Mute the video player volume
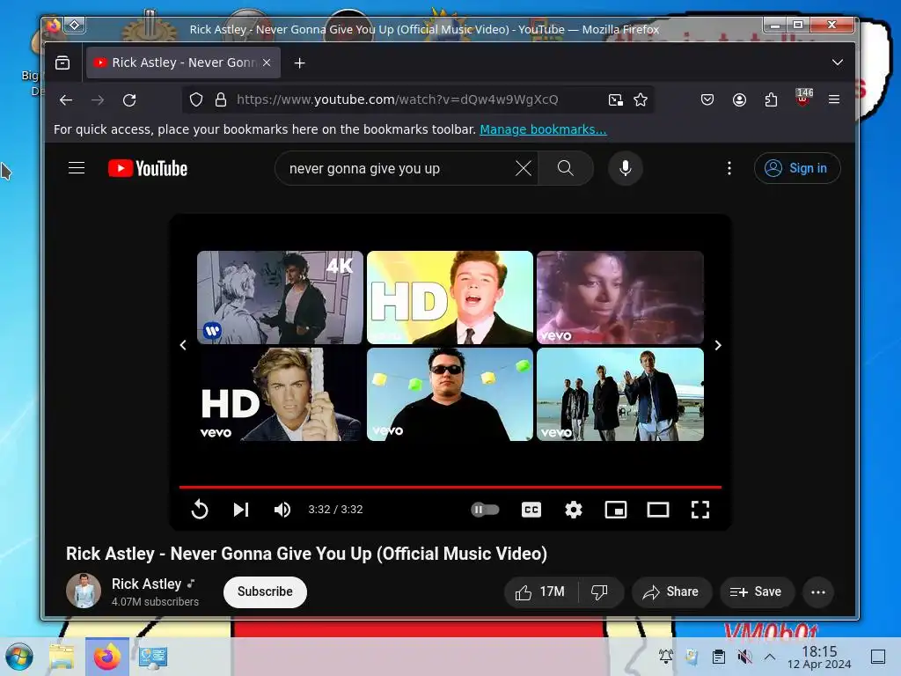The width and height of the screenshot is (901, 676). point(282,510)
